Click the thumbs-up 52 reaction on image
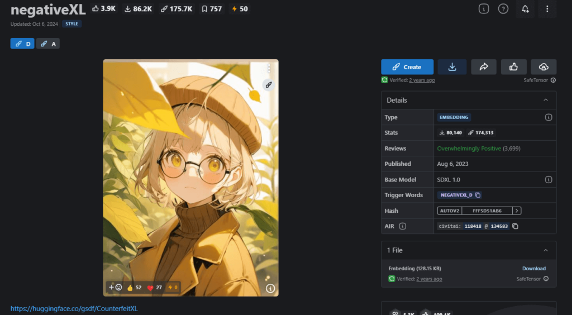This screenshot has width=572, height=315. click(x=134, y=288)
